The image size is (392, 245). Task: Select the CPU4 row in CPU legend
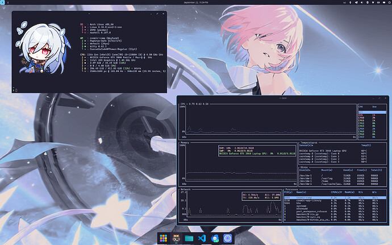[x=372, y=129]
